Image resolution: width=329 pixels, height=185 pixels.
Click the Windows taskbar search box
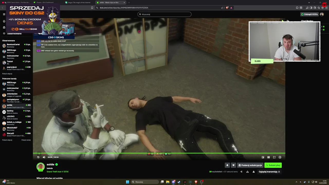145,182
